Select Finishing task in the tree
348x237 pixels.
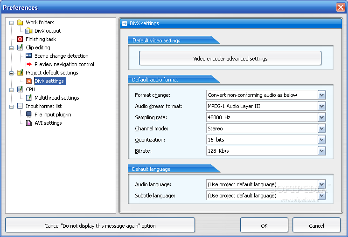pos(41,39)
